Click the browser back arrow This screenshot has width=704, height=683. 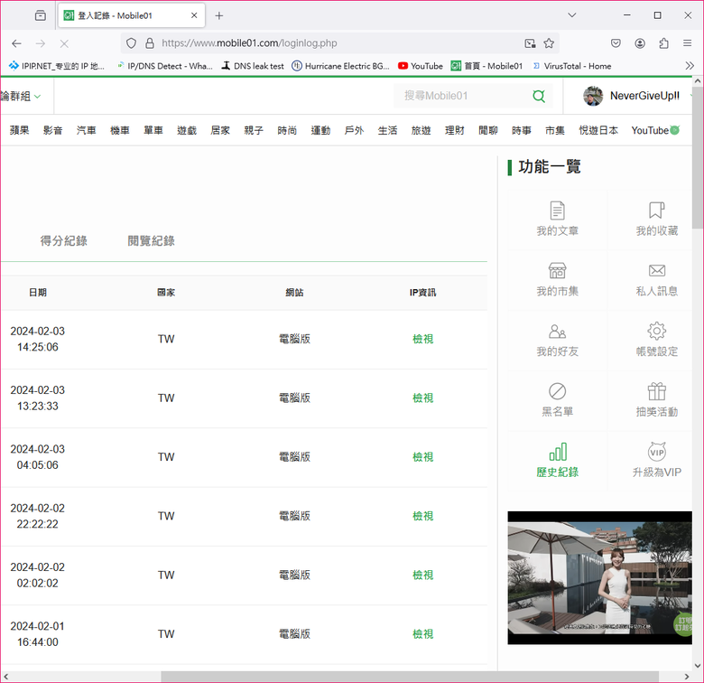[x=16, y=43]
